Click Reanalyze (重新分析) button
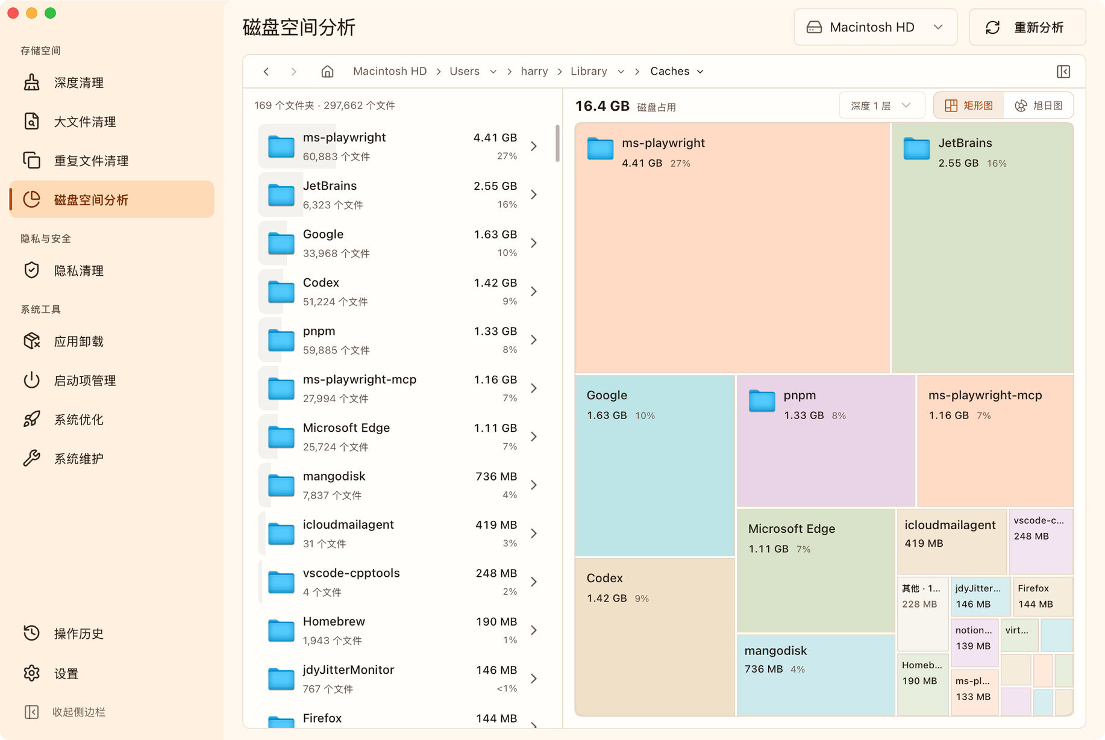 coord(1027,27)
